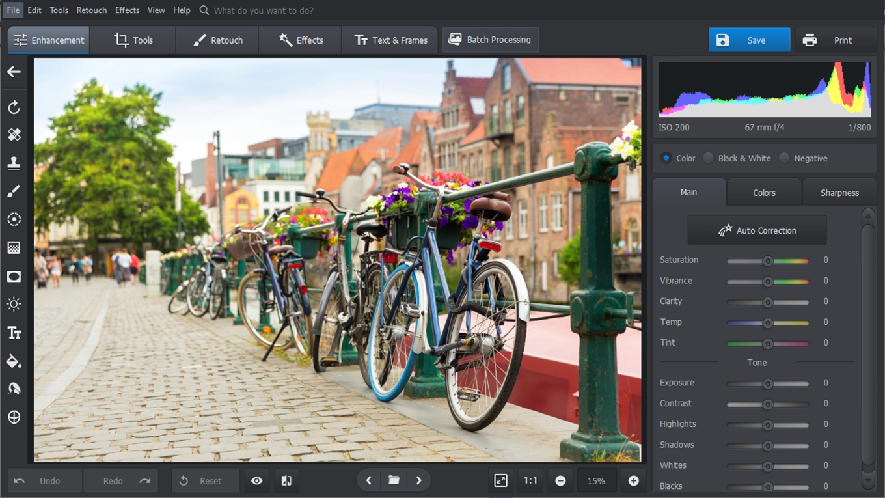Go to next photo with right chevron
The width and height of the screenshot is (885, 498).
(418, 480)
